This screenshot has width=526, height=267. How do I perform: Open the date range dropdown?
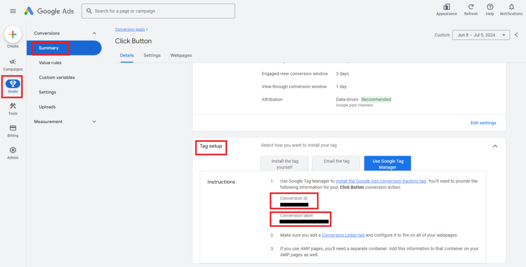click(x=481, y=35)
